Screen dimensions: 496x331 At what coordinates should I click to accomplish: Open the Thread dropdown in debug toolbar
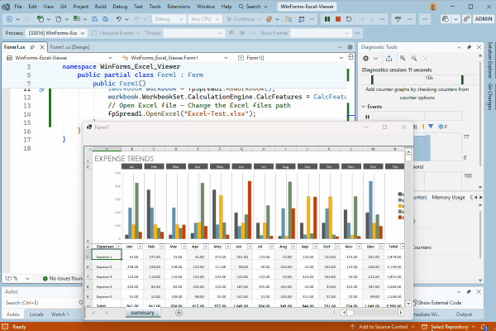click(193, 33)
